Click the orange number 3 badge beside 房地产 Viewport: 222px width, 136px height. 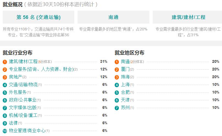click(x=5, y=77)
